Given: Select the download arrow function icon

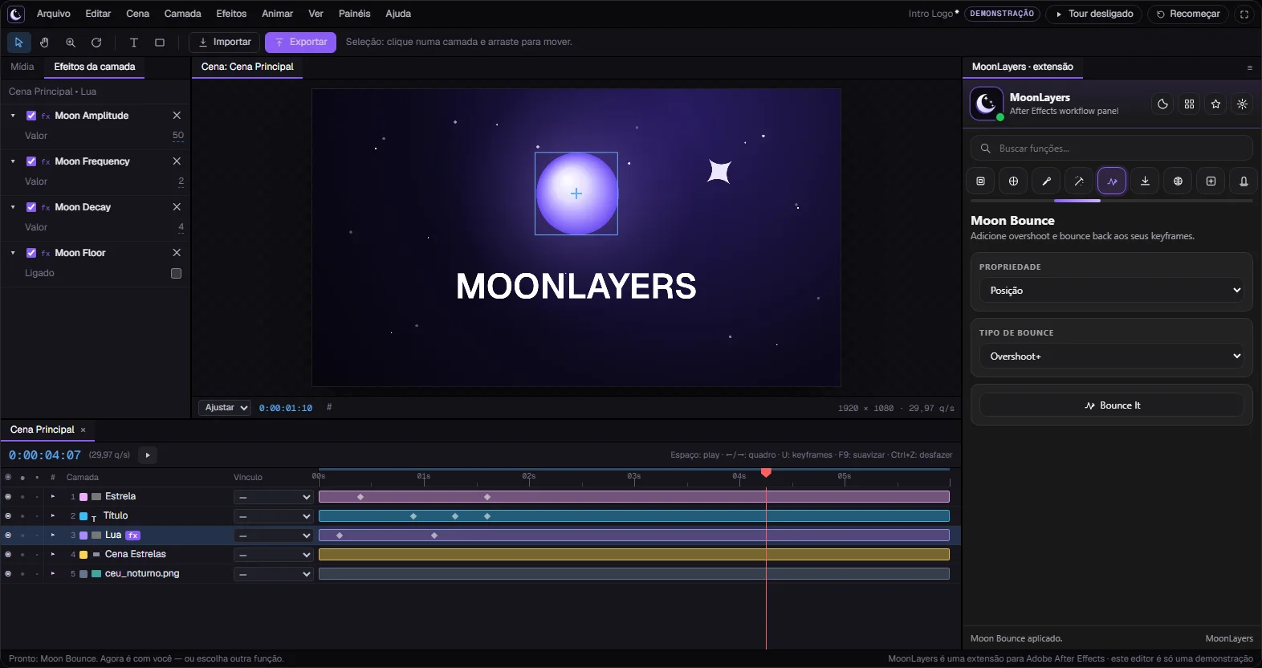Looking at the screenshot, I should click(x=1145, y=181).
